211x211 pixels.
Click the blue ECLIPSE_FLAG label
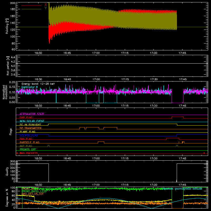29,135
